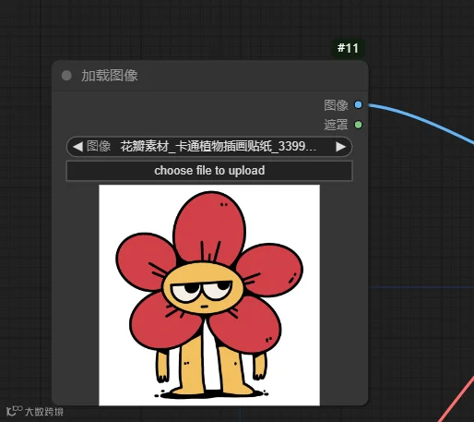The image size is (474, 422).
Task: Click the 图像 label inside file selector
Action: click(x=99, y=146)
